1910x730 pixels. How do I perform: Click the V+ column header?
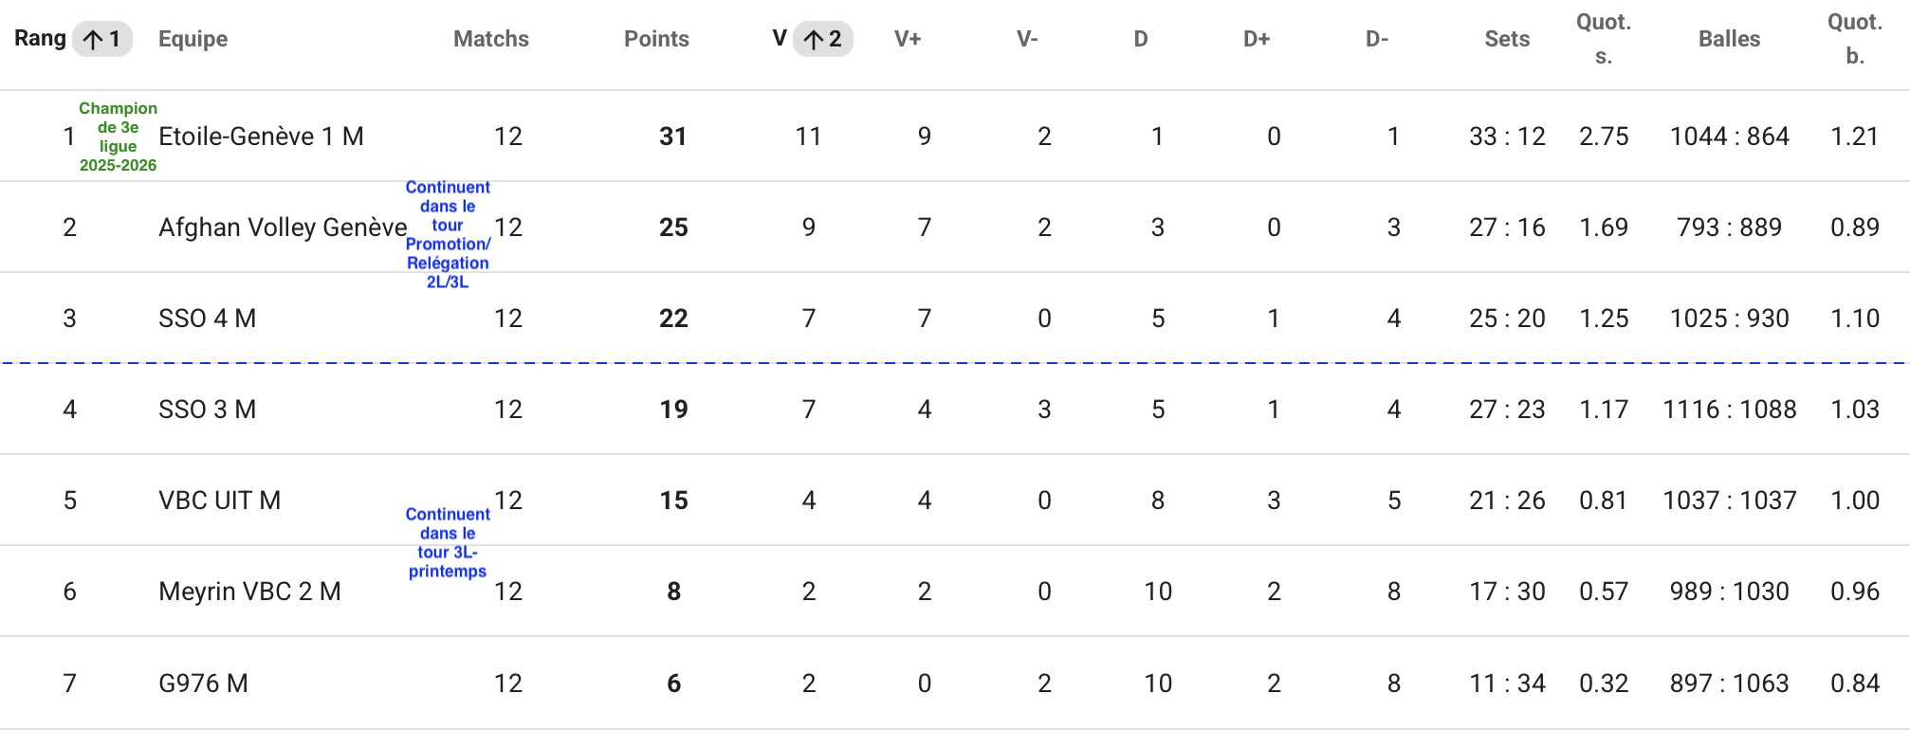coord(908,39)
